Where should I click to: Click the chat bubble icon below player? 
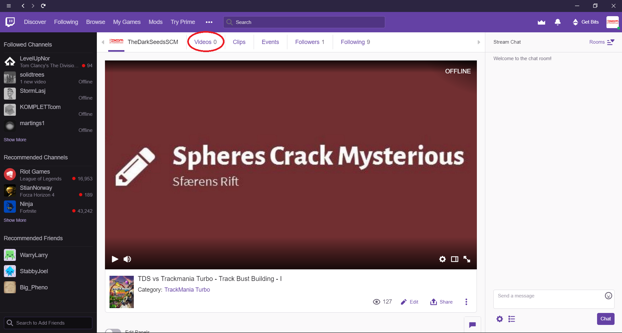472,325
